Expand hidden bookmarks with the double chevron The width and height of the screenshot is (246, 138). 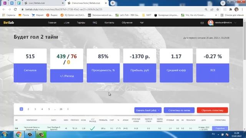pyautogui.click(x=216, y=15)
